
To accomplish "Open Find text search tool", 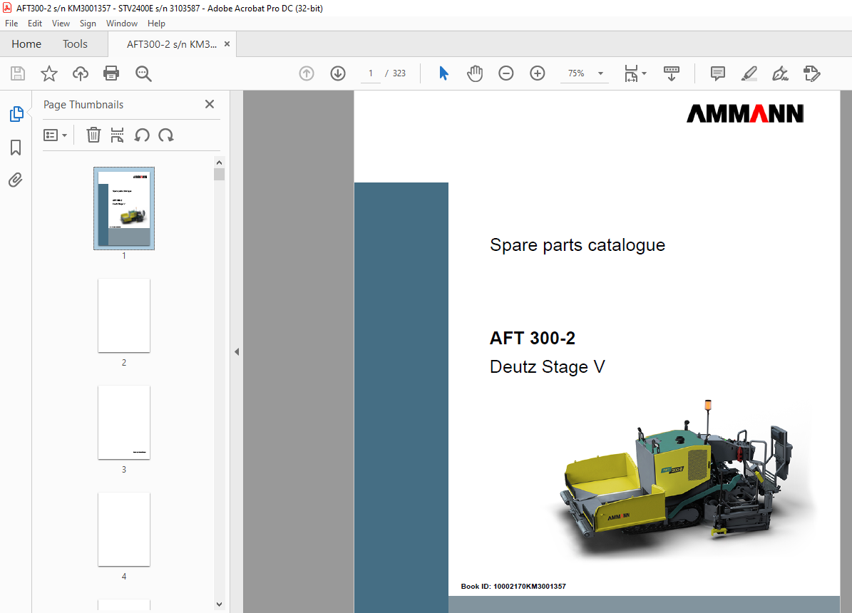I will click(x=143, y=73).
